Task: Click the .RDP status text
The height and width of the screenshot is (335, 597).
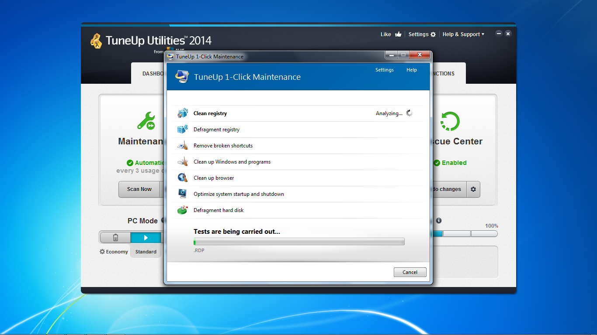Action: [x=199, y=250]
